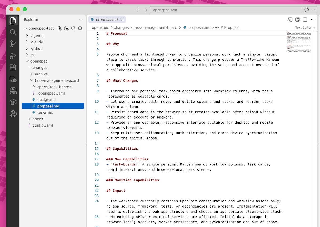Go forward using the right arrow

pyautogui.click(x=146, y=10)
